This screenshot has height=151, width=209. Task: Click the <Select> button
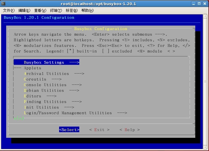(69, 129)
